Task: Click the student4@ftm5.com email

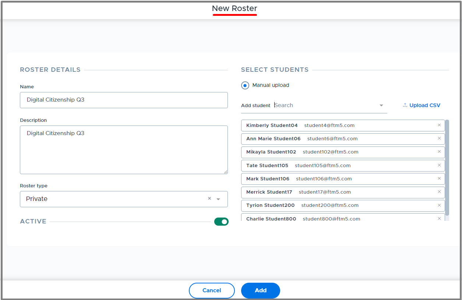Action: (x=329, y=126)
